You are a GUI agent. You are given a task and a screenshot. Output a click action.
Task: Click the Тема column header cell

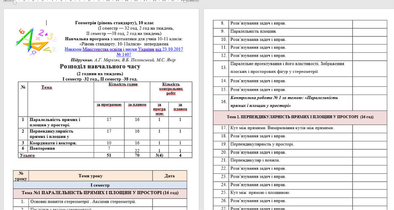60,99
